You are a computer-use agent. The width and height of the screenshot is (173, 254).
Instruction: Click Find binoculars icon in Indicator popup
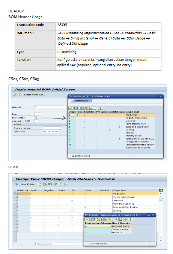[x=98, y=219]
